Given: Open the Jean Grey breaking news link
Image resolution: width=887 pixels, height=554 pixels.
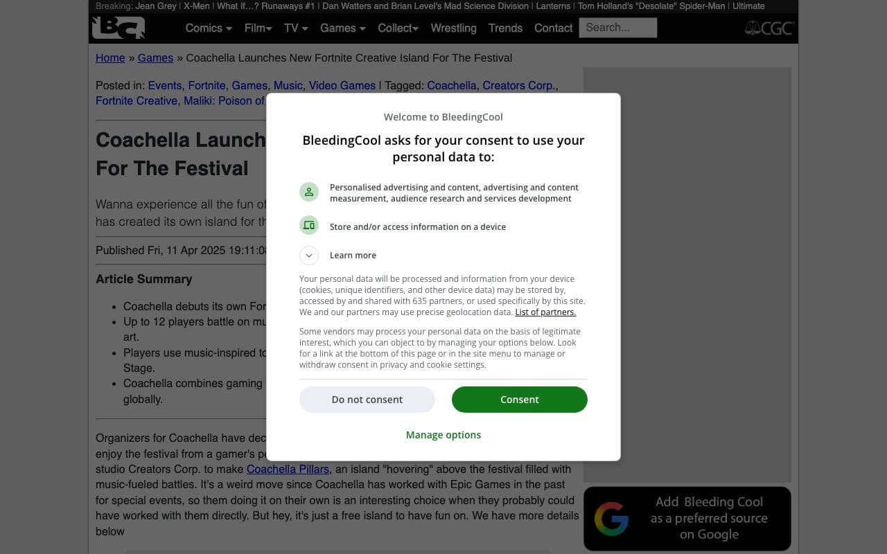Looking at the screenshot, I should pyautogui.click(x=156, y=6).
